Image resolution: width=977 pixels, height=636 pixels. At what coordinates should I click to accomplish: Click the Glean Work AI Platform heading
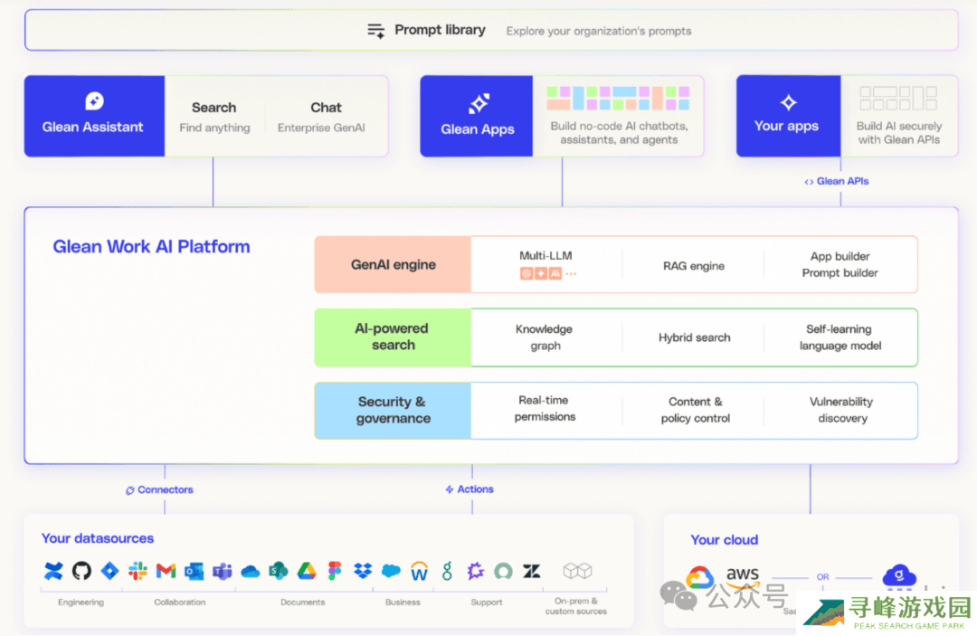(151, 247)
